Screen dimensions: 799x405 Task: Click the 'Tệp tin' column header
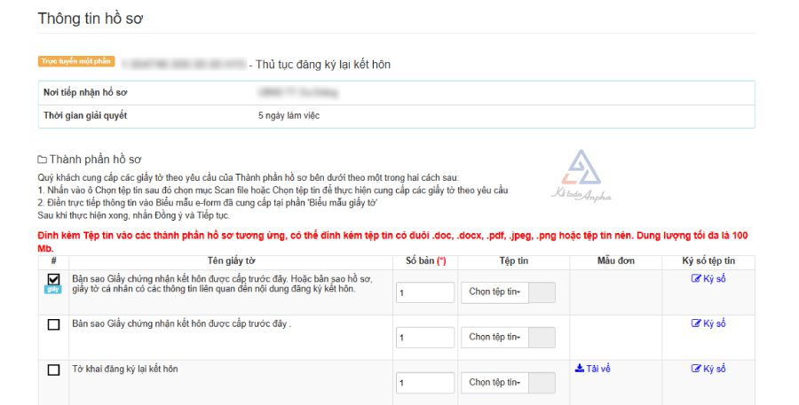click(514, 261)
